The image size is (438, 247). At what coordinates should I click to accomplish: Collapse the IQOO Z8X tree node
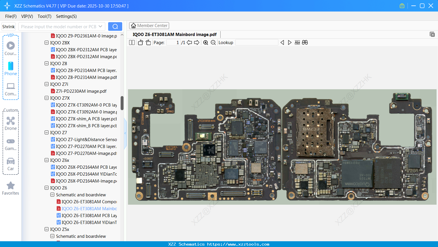46,43
